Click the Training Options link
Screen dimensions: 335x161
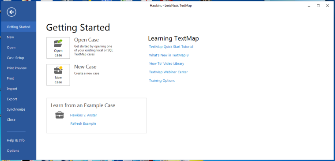click(x=162, y=80)
